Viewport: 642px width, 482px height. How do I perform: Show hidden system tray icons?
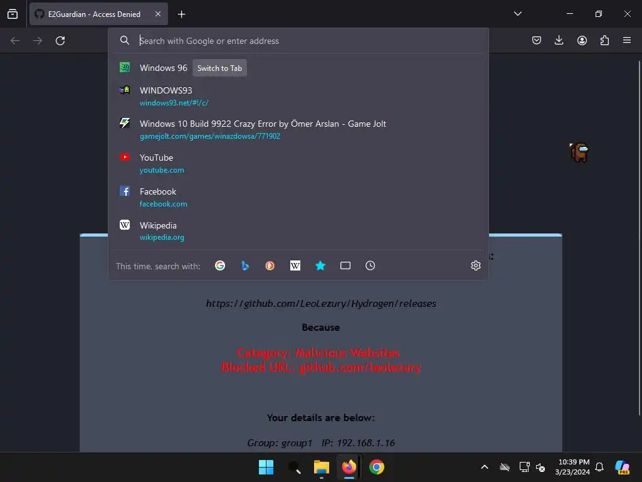[x=485, y=467]
